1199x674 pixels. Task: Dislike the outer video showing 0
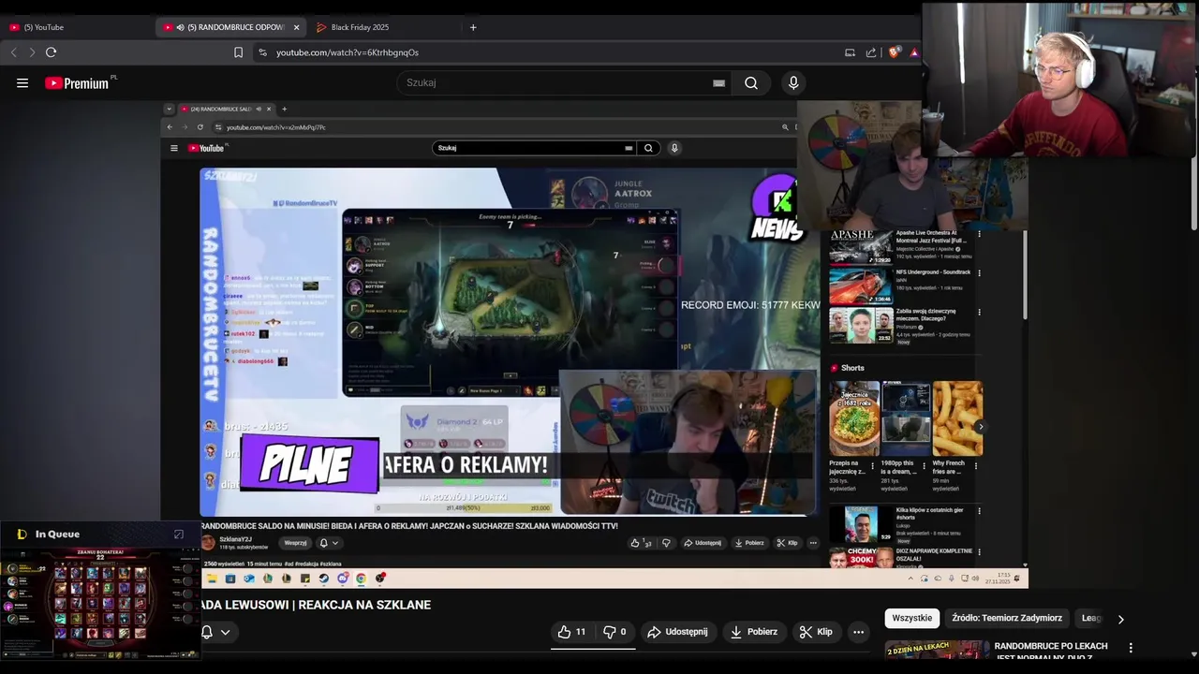click(x=614, y=632)
